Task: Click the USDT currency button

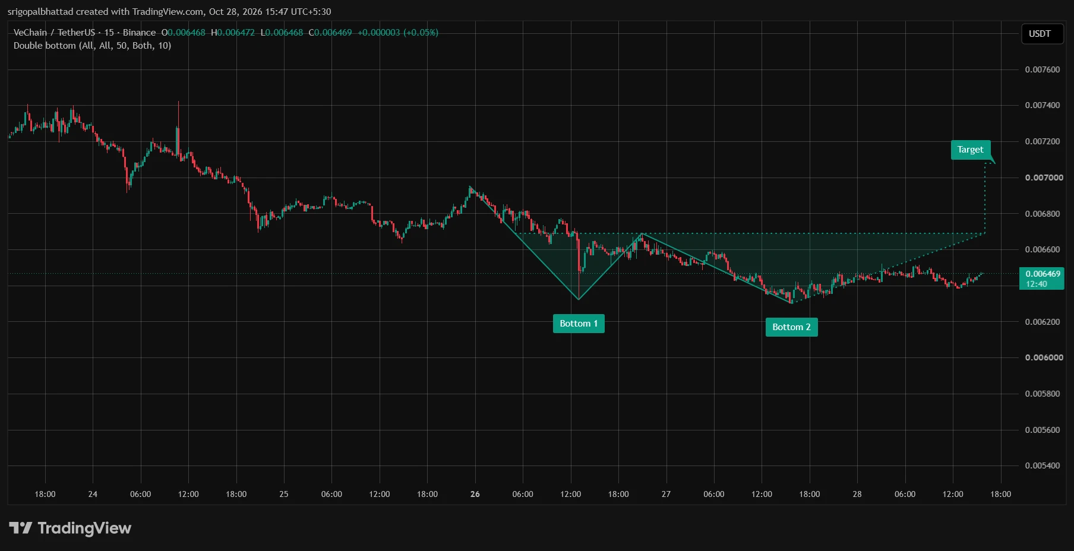Action: [x=1042, y=34]
